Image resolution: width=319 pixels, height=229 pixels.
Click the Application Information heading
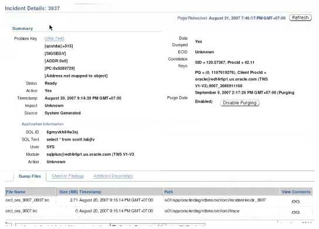[43, 124]
